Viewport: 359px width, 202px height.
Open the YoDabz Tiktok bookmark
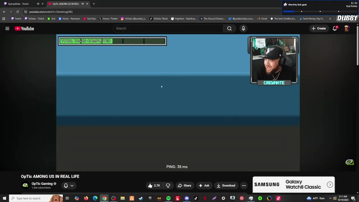[158, 19]
